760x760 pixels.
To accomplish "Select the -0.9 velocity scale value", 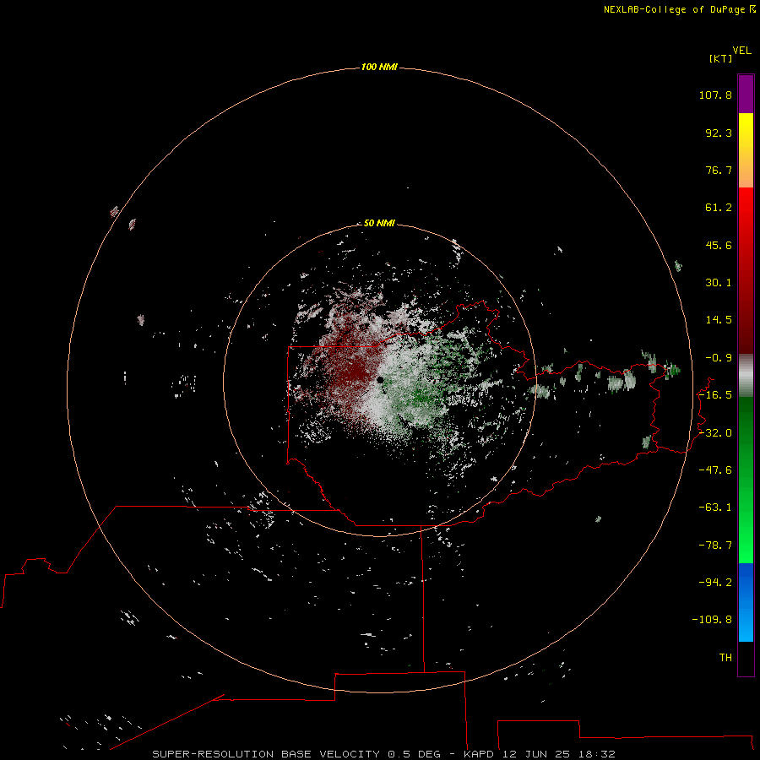I will [719, 358].
